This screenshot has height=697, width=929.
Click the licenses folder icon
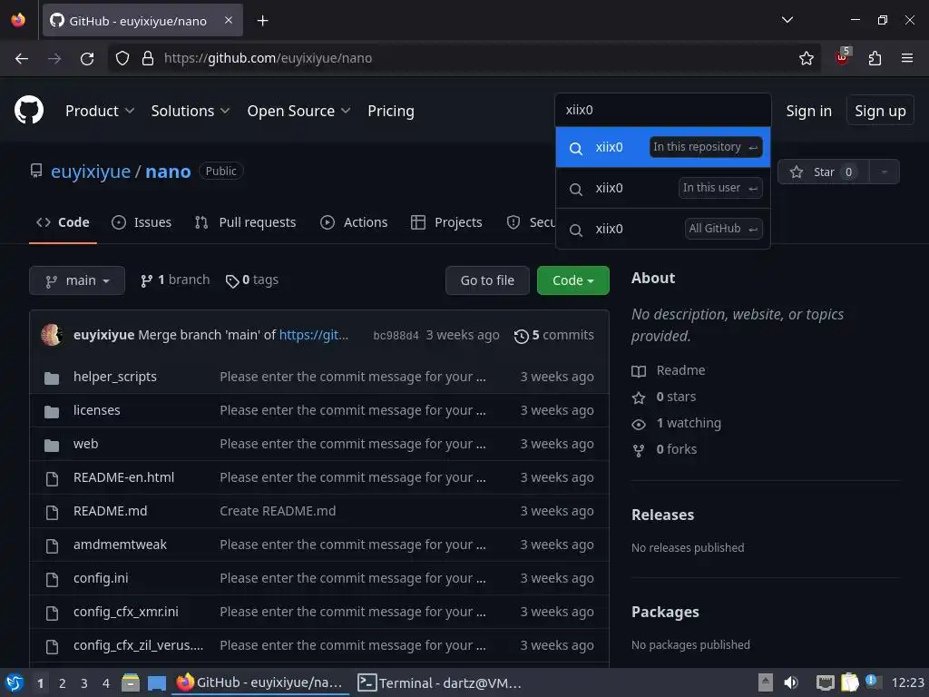(x=52, y=411)
